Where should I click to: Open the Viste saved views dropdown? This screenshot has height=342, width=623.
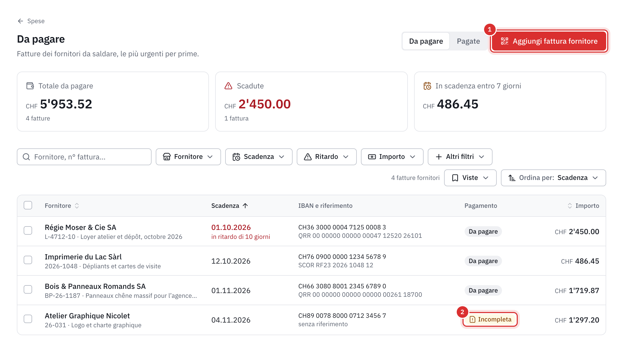(470, 178)
